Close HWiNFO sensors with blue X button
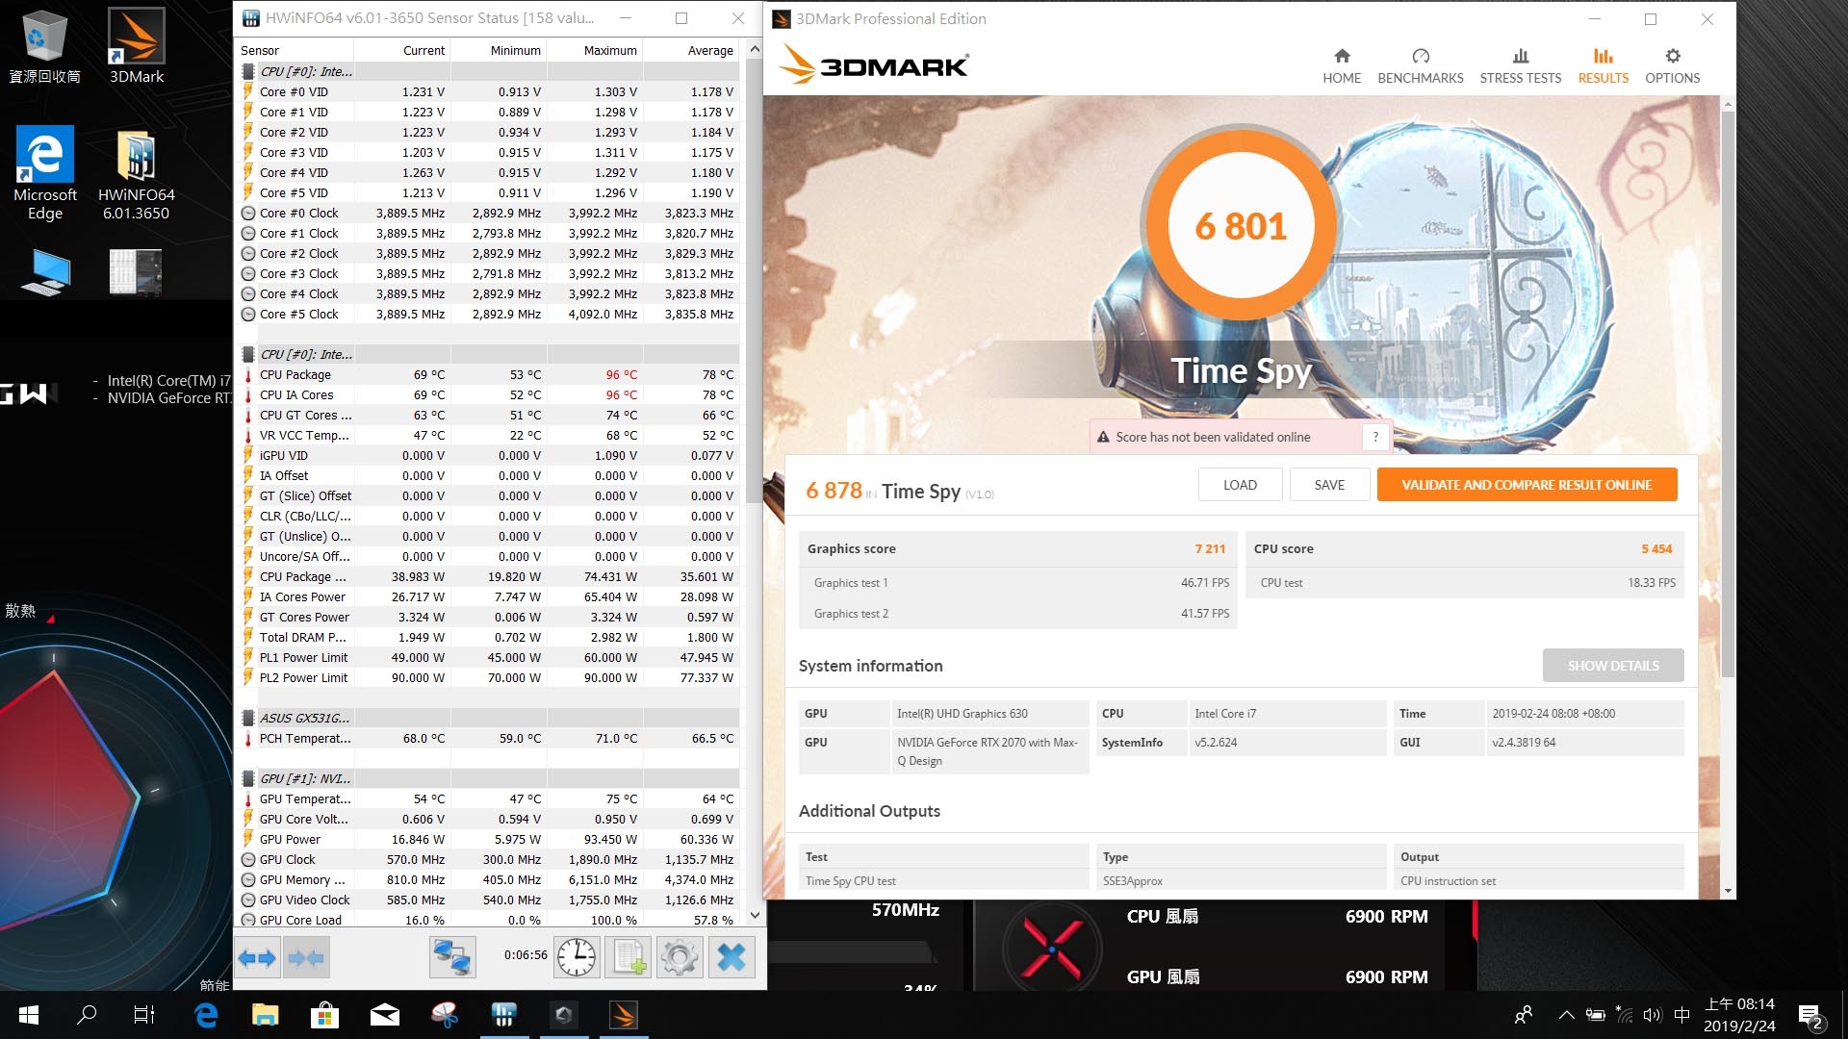The width and height of the screenshot is (1848, 1039). 731,957
